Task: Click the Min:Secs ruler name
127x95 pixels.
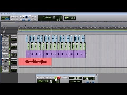Action: [x=5, y=27]
